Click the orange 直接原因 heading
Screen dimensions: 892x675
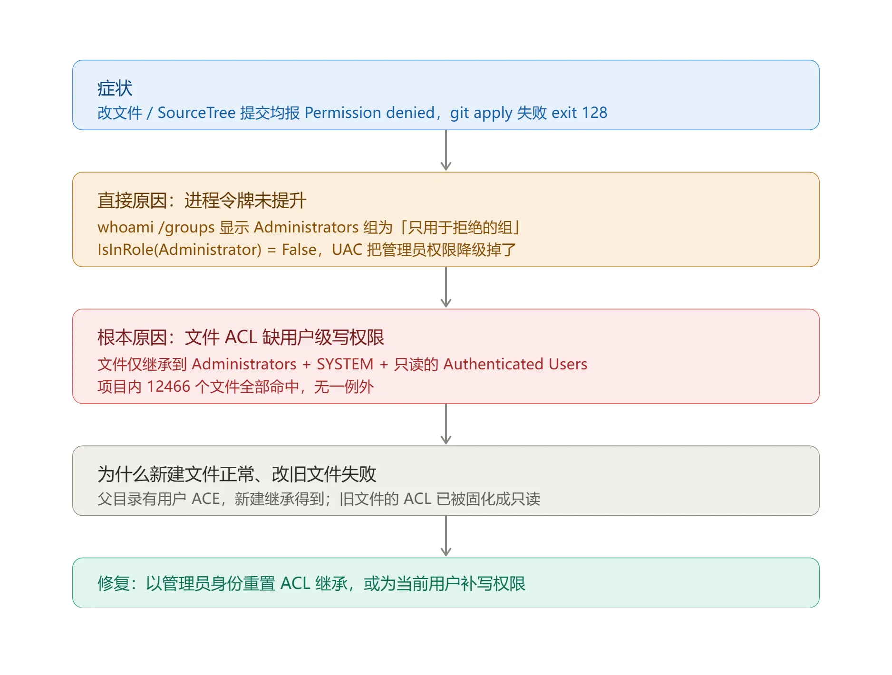click(x=202, y=201)
